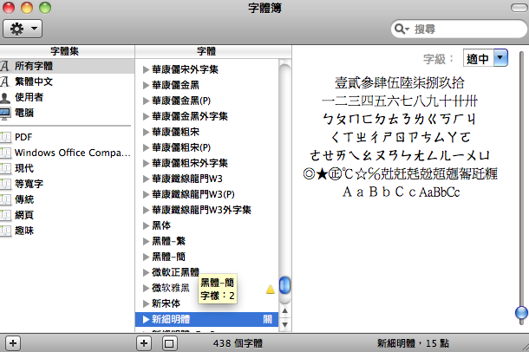This screenshot has width=529, height=352.
Task: Click the toolbar pill button
Action: pos(519,8)
